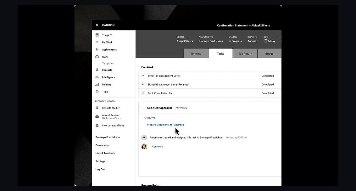Change the Friday due date
356x191 pixels.
pos(271,41)
